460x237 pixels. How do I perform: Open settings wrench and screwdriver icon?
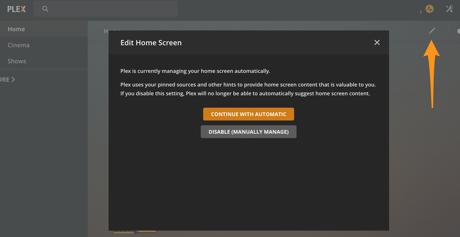pyautogui.click(x=449, y=9)
